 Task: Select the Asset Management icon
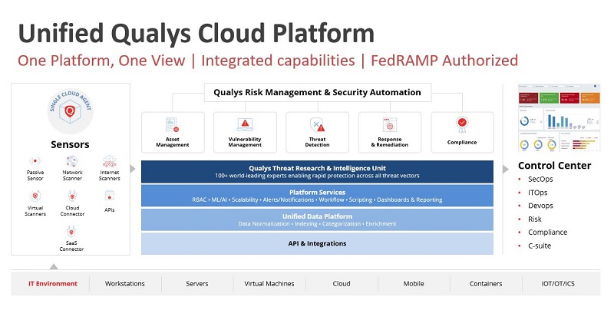[x=173, y=124]
